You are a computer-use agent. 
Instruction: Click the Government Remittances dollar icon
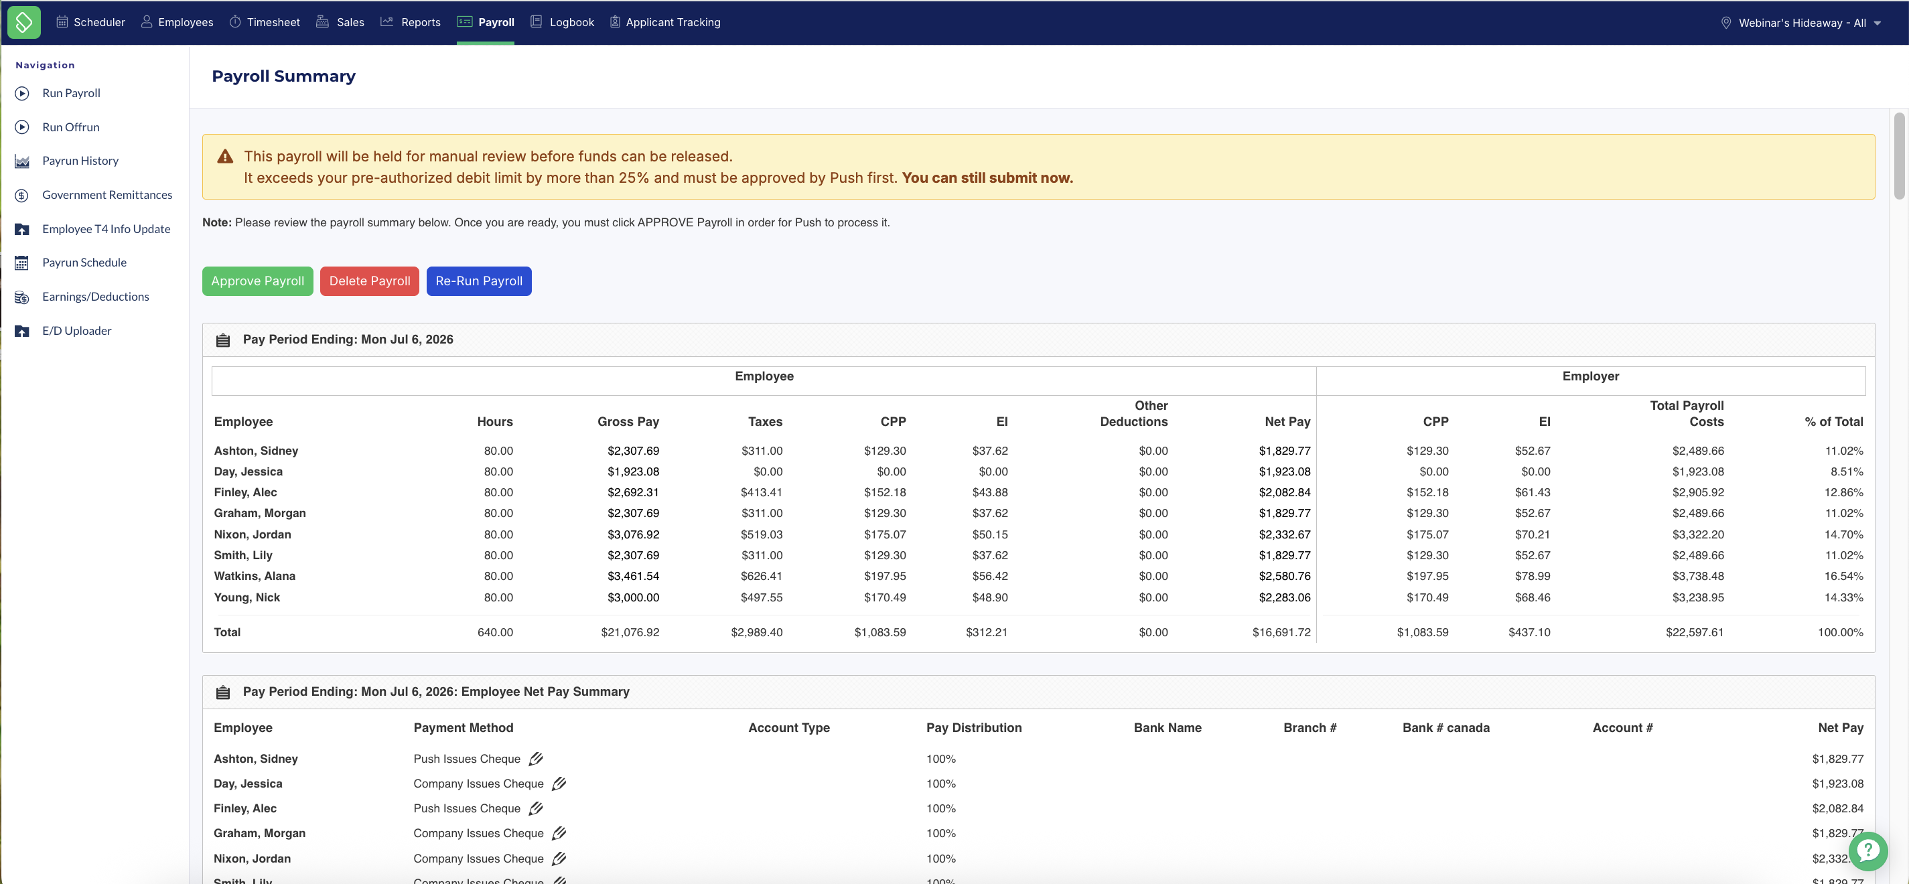22,196
